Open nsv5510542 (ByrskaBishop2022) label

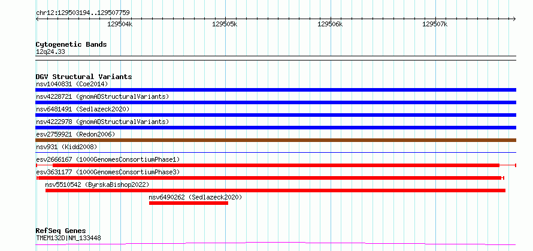[x=97, y=185]
